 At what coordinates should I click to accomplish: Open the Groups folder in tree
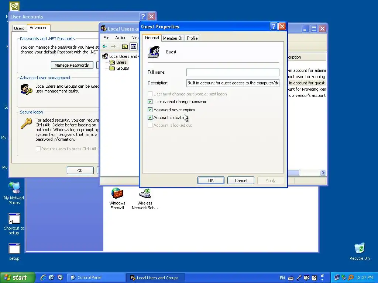tap(119, 68)
